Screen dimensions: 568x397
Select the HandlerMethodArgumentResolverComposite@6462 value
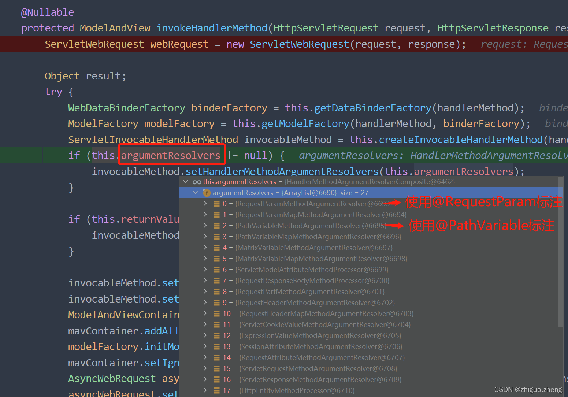click(x=370, y=182)
